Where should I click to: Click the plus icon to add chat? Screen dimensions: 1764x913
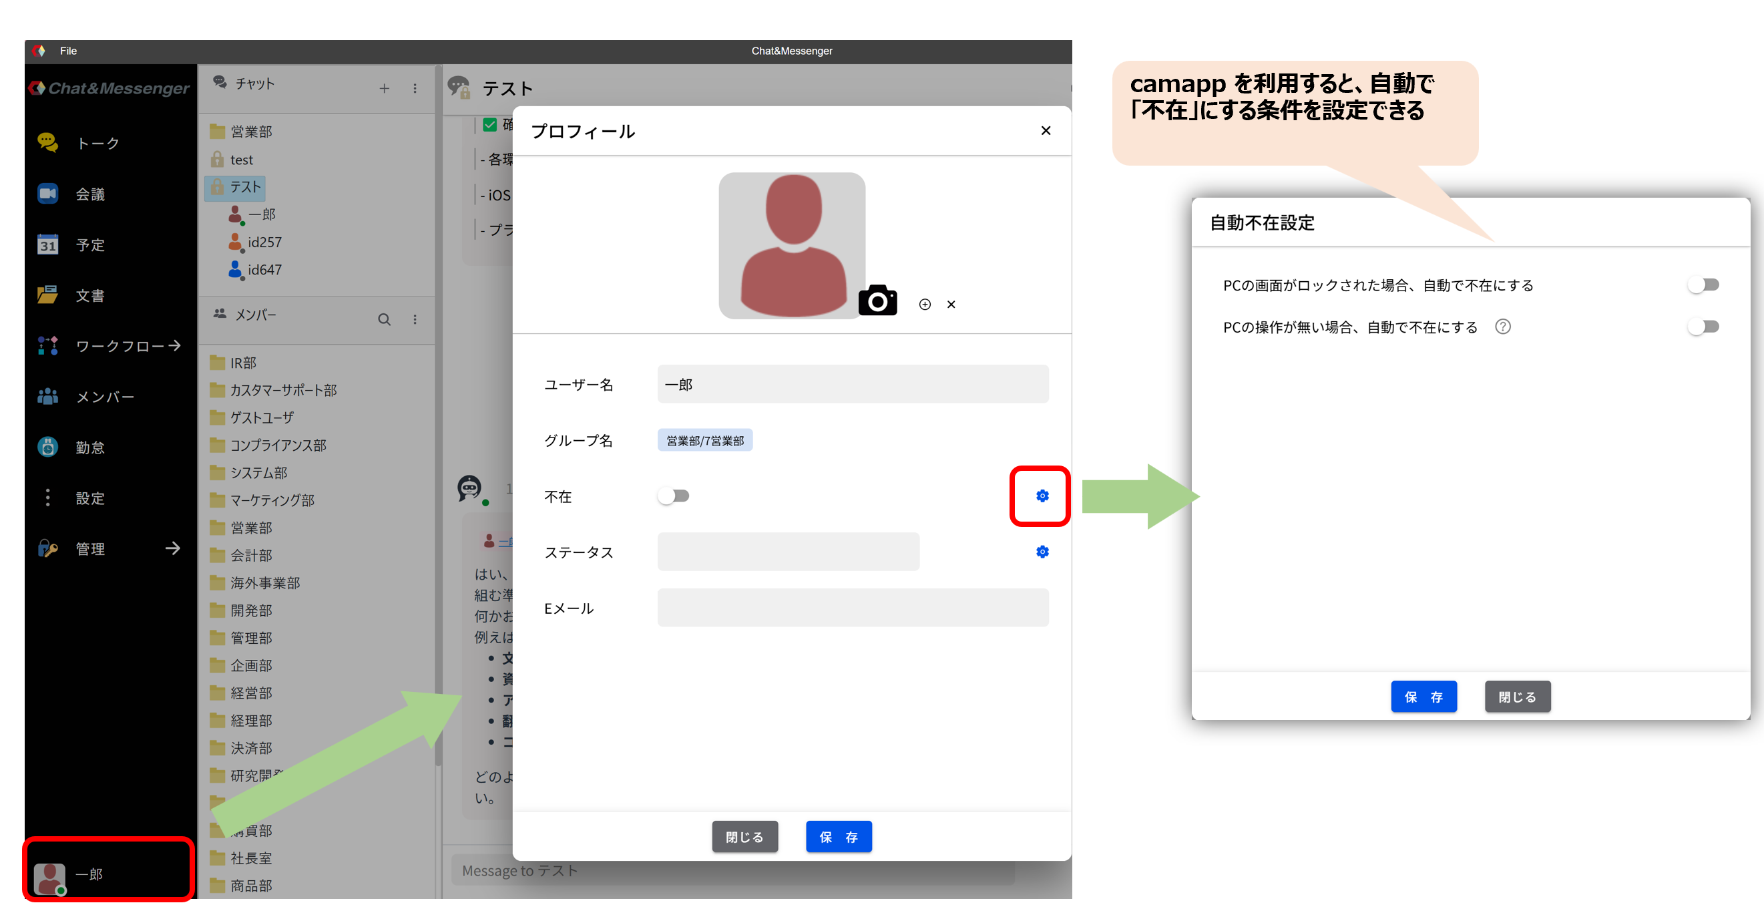pyautogui.click(x=384, y=88)
